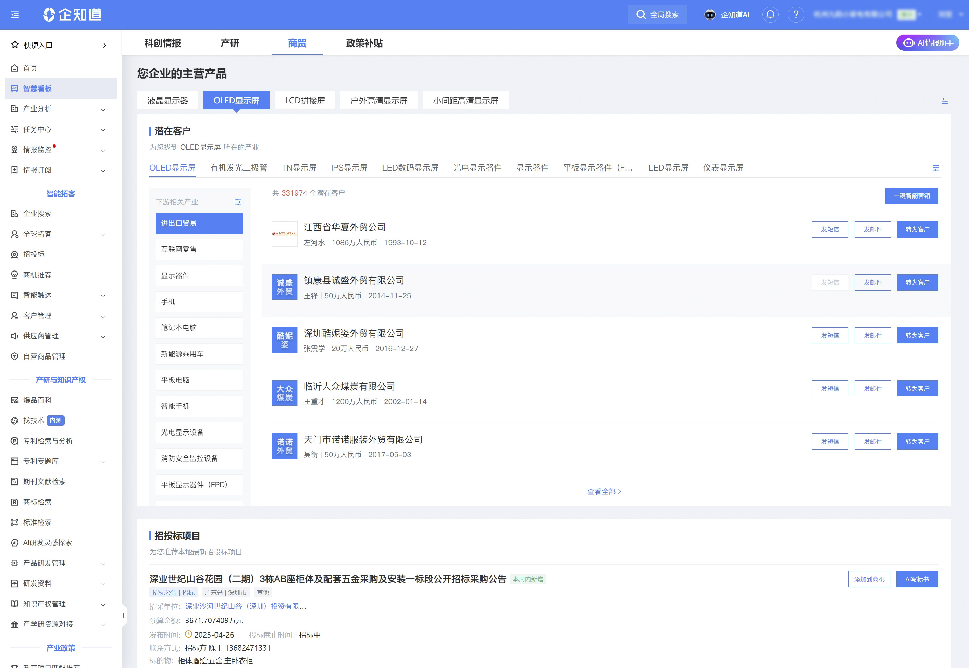The width and height of the screenshot is (969, 668).
Task: Open the help question mark icon
Action: click(x=796, y=15)
